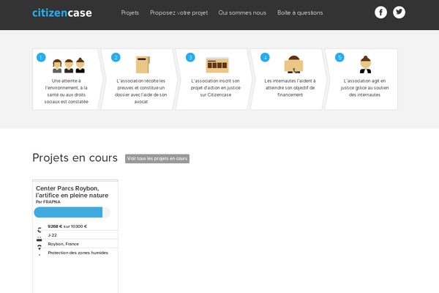Open Center Parcs Roybon project title
439x293 pixels.
(x=72, y=192)
